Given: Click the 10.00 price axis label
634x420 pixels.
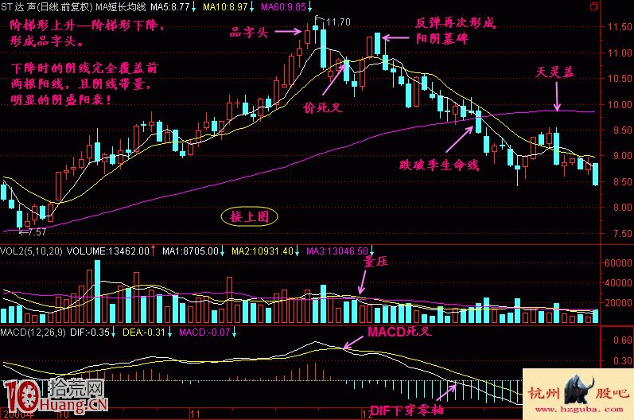Looking at the screenshot, I should pos(620,104).
